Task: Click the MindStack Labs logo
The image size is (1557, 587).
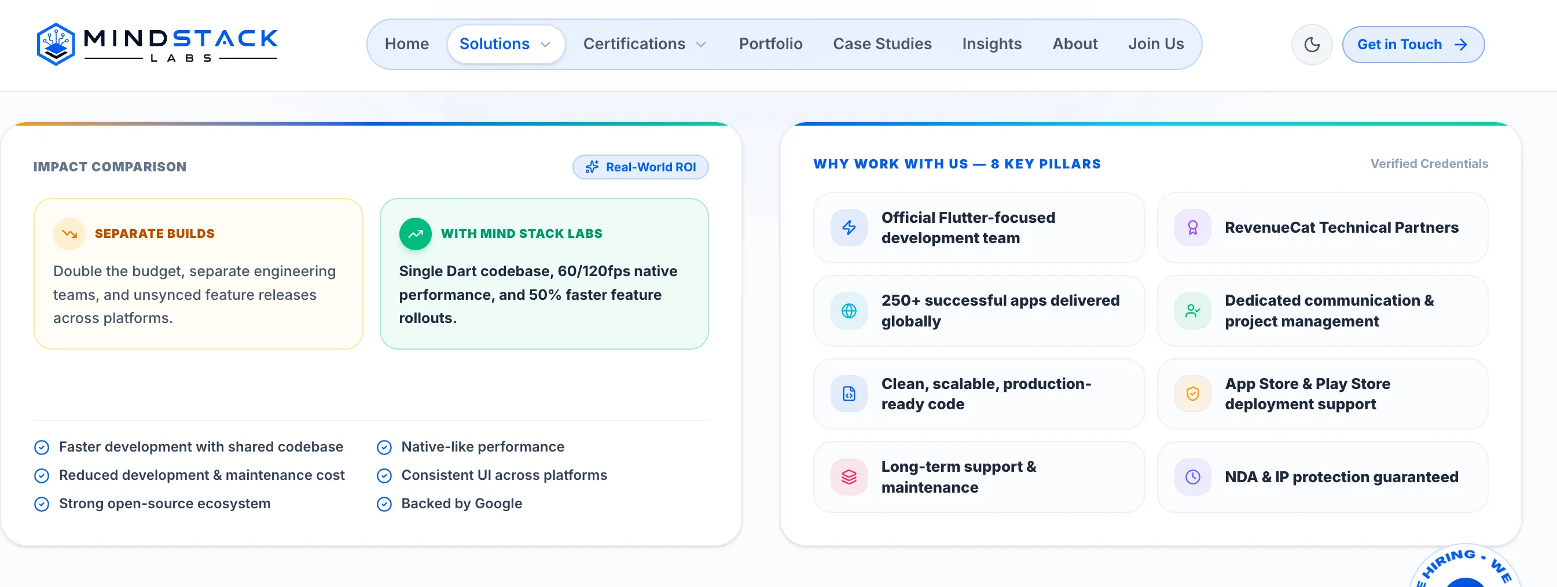Action: coord(157,44)
